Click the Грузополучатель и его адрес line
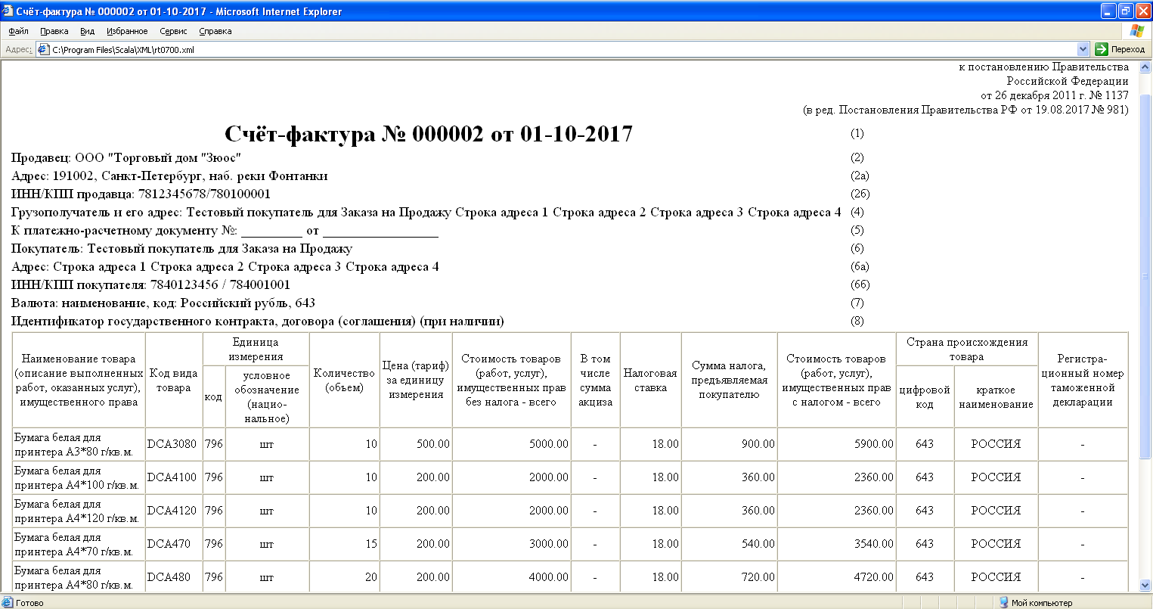Screen dimensions: 1153x609 [x=426, y=212]
